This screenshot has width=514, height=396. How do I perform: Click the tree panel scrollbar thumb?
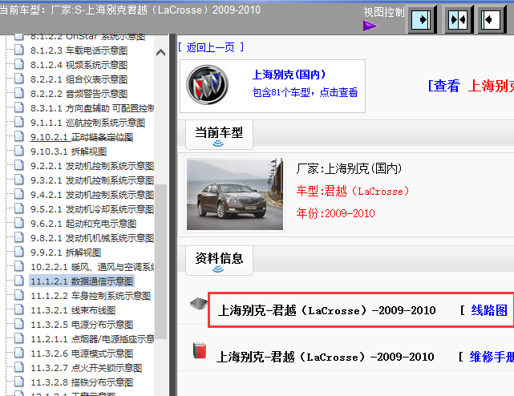pos(160,261)
